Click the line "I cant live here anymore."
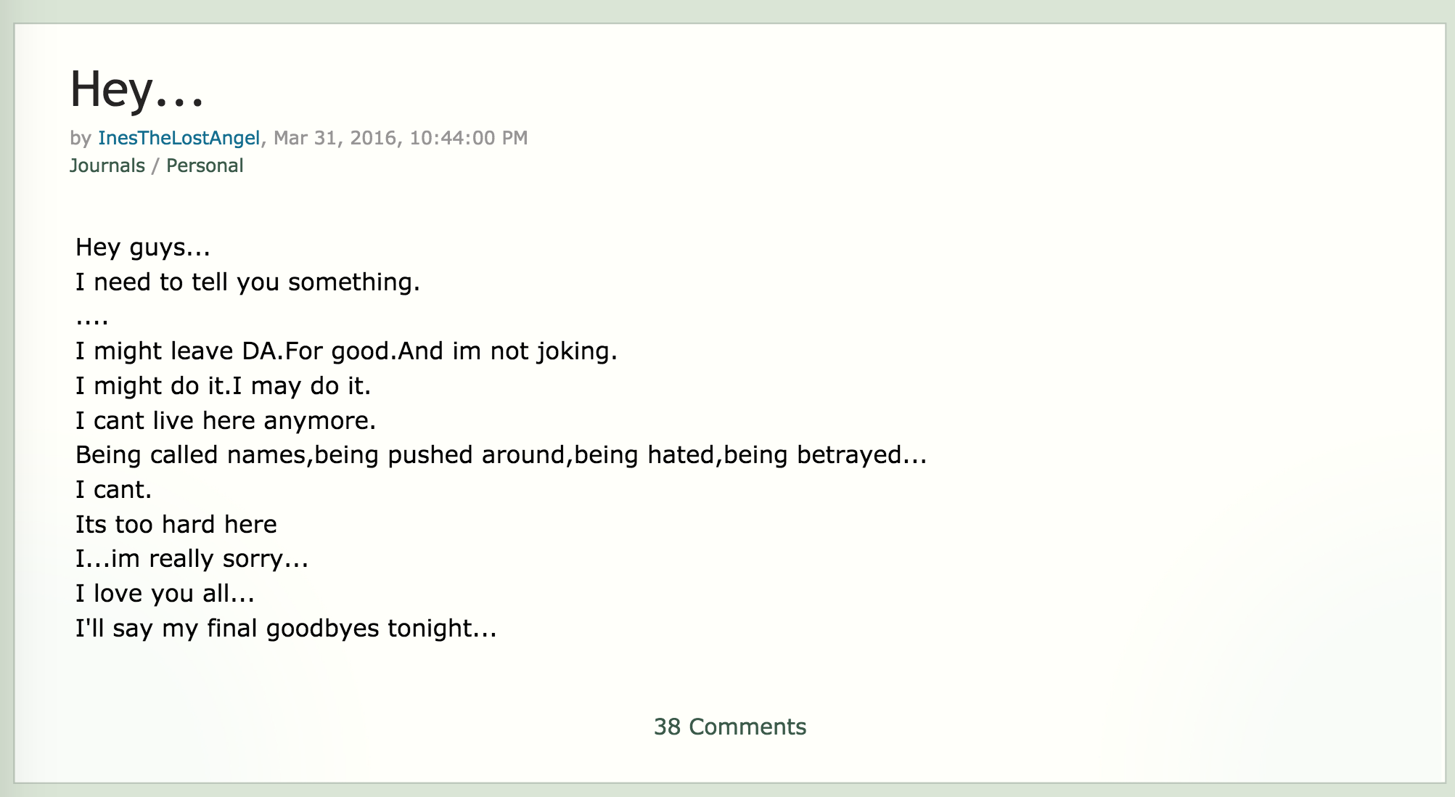The image size is (1455, 797). pyautogui.click(x=226, y=421)
